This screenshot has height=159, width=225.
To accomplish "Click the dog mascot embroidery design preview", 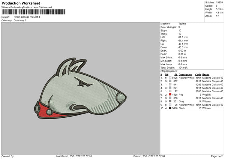I will pyautogui.click(x=80, y=88).
